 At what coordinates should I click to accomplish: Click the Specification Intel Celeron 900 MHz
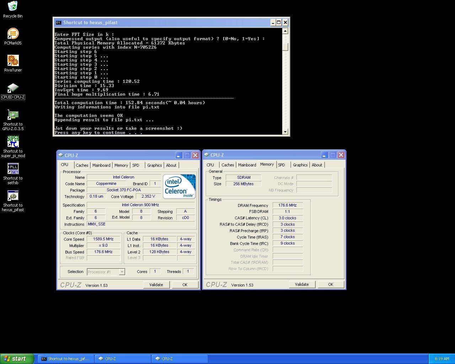point(140,205)
